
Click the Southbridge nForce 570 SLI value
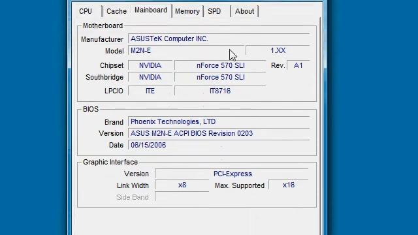coord(221,77)
